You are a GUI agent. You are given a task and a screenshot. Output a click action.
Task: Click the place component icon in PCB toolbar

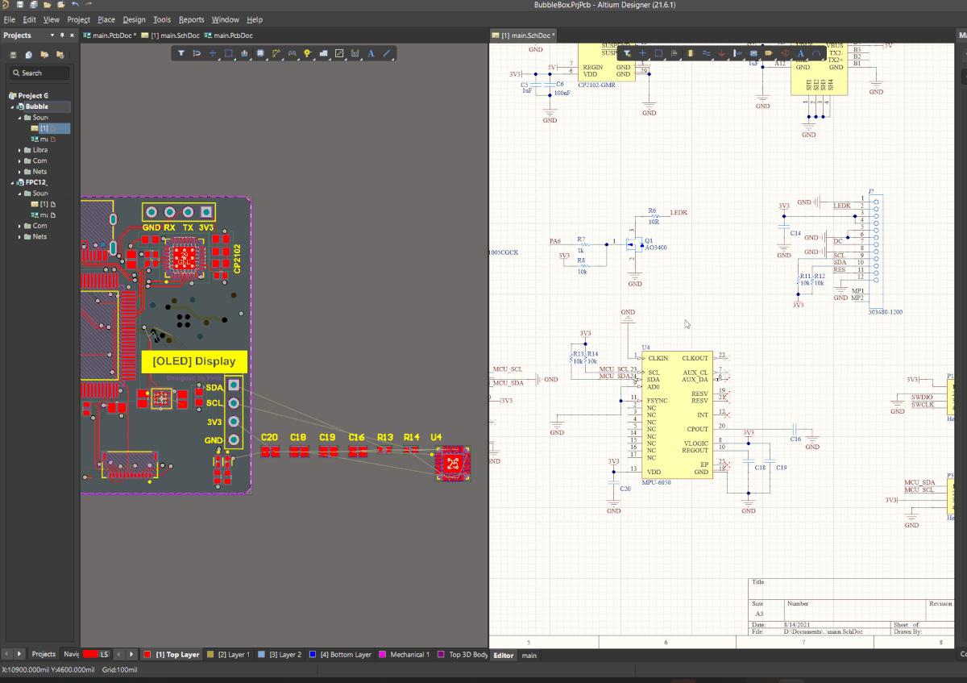point(260,53)
